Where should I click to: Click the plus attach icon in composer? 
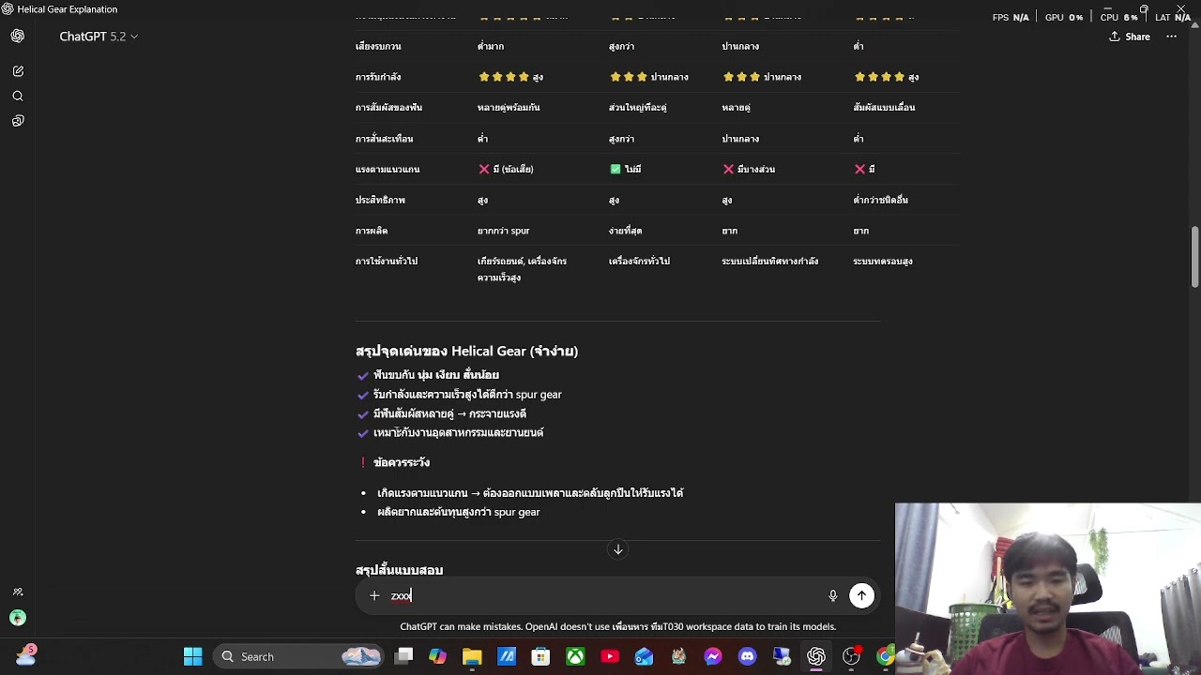click(x=374, y=596)
